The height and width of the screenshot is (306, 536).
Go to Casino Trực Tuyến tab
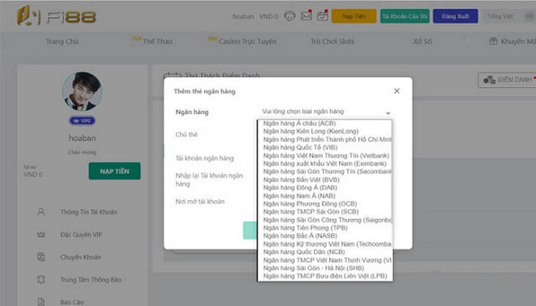[x=248, y=42]
